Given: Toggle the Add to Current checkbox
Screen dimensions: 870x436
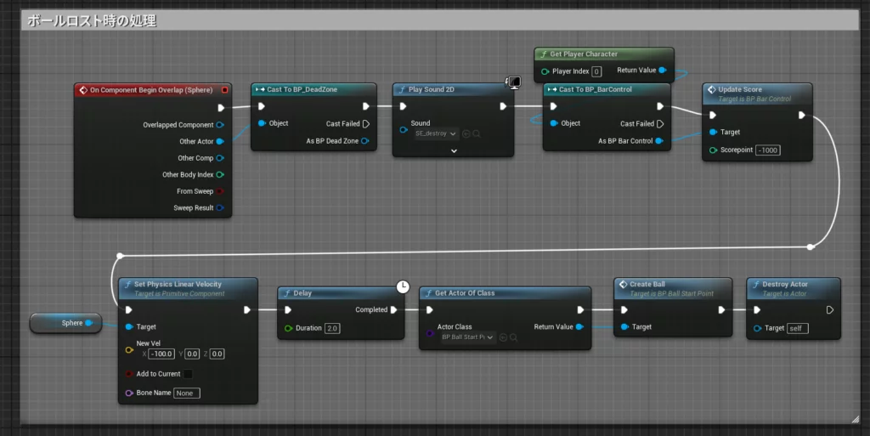Looking at the screenshot, I should pyautogui.click(x=188, y=374).
